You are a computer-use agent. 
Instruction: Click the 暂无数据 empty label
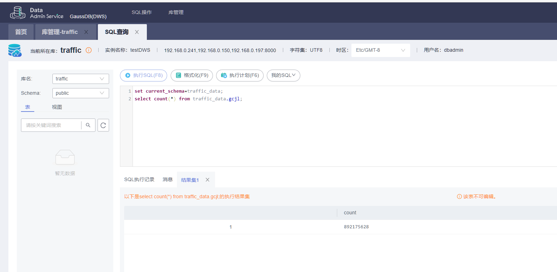coord(65,173)
